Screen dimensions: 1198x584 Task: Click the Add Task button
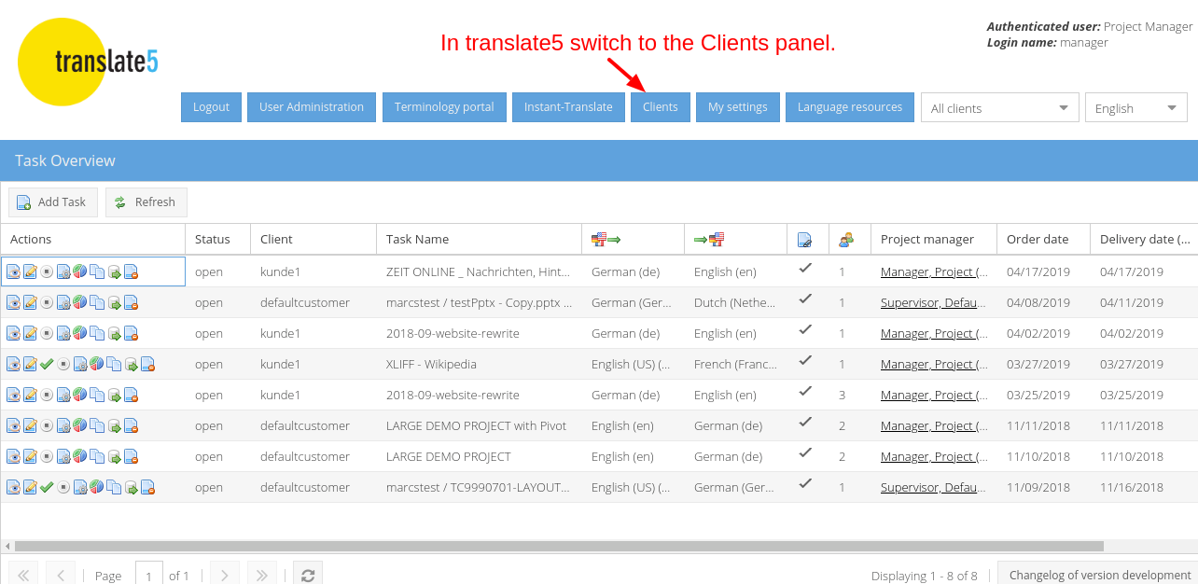coord(53,202)
